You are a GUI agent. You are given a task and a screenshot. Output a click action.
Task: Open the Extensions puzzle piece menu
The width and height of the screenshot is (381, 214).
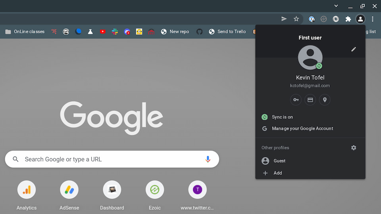(348, 19)
